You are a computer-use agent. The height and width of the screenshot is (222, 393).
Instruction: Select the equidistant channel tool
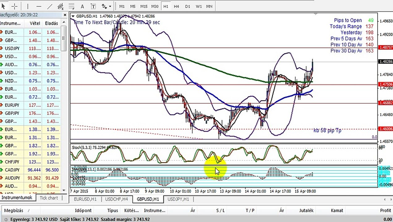61,6
